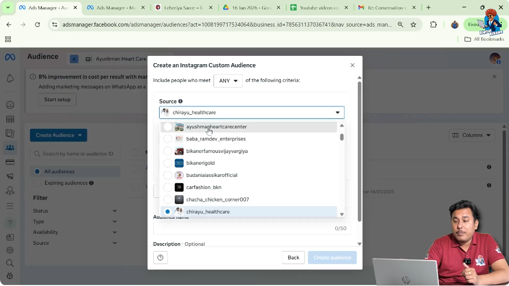Click Expiring audiences info icon
This screenshot has width=509, height=286.
click(92, 183)
